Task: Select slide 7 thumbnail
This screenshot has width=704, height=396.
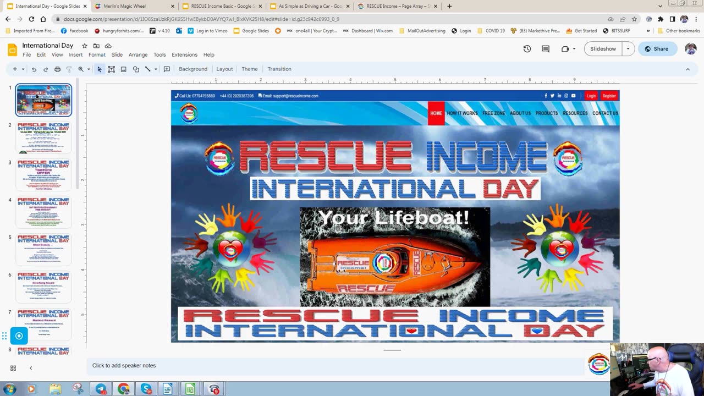Action: [x=43, y=324]
